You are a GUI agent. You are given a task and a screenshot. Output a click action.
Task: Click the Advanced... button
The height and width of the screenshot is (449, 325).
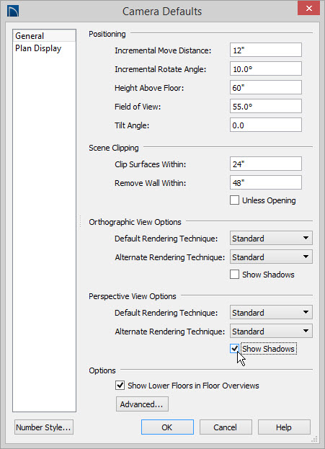coord(142,404)
